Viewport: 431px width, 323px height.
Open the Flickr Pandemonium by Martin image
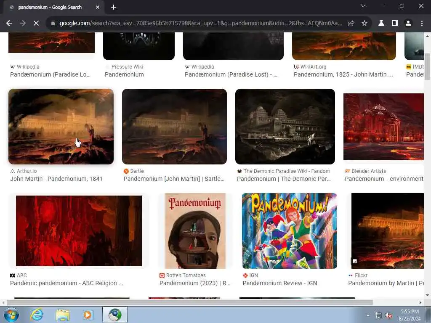coord(388,231)
